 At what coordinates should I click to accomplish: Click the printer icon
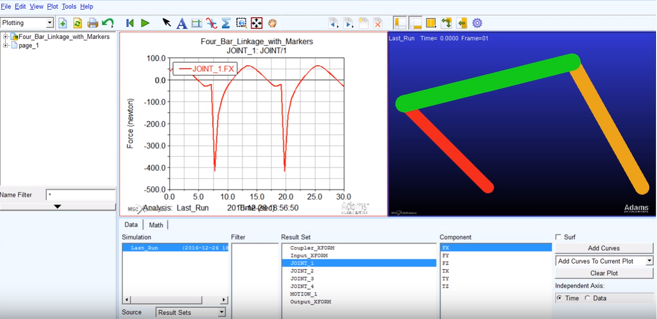[93, 23]
